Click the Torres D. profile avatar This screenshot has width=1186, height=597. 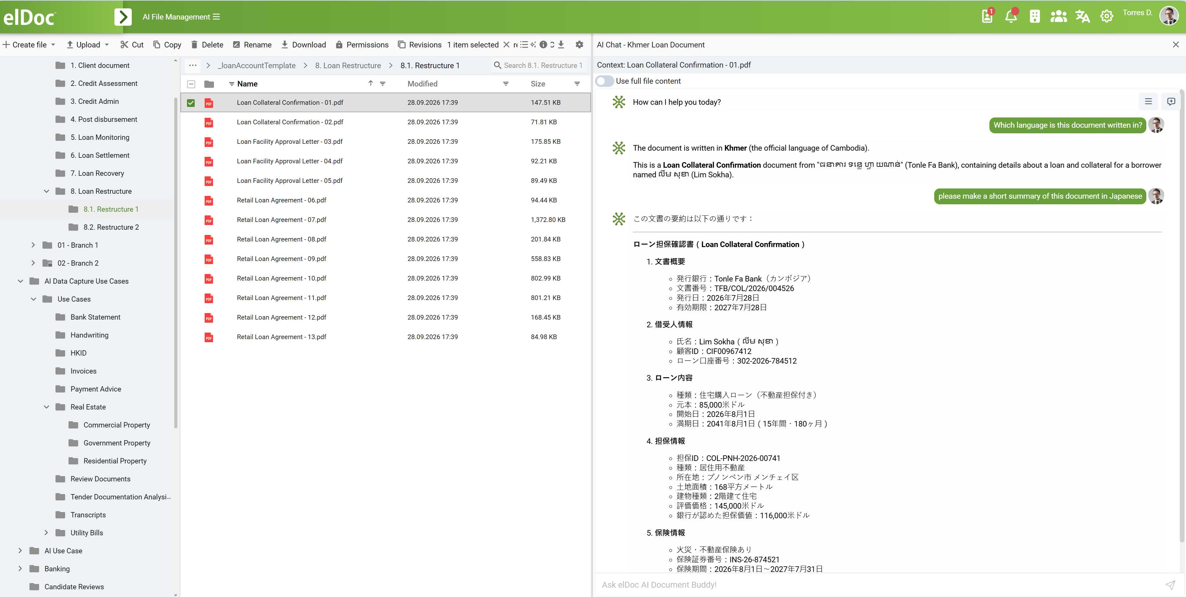point(1169,15)
